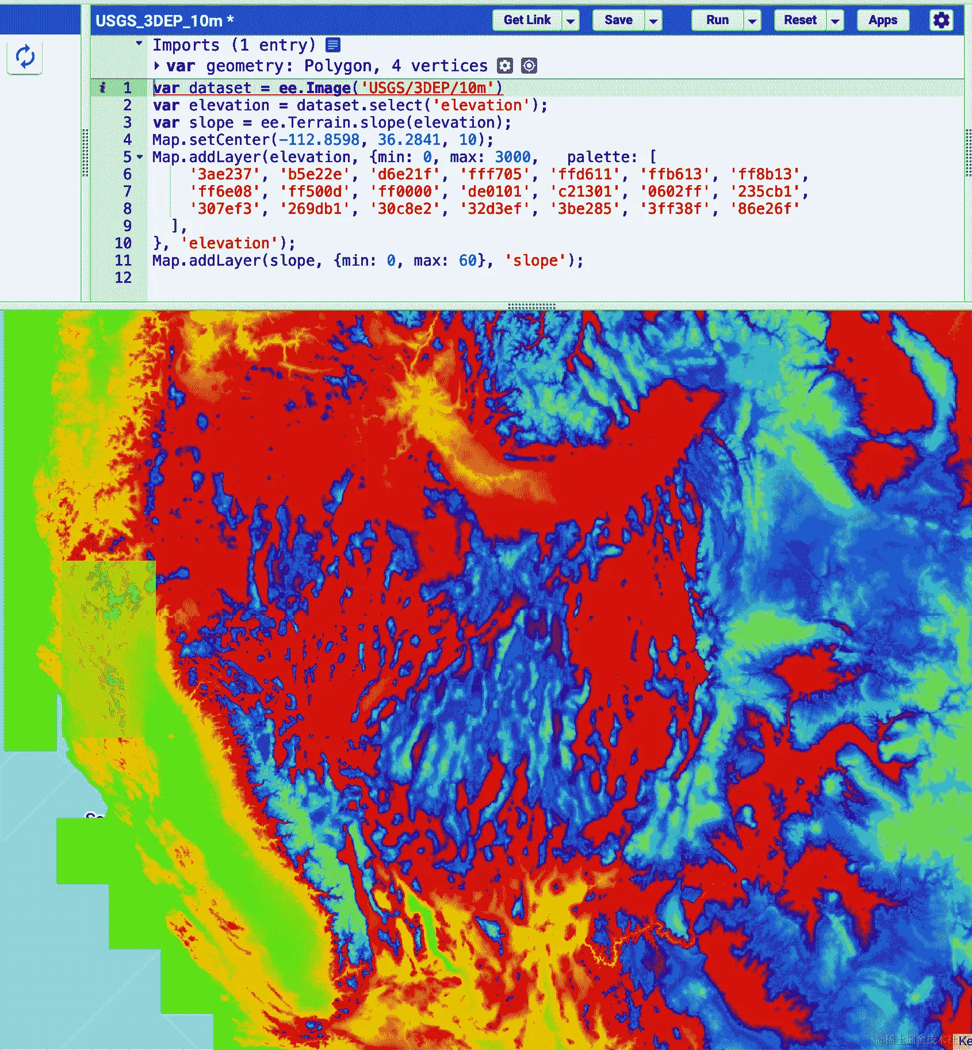Open the Save options dropdown arrow
The image size is (972, 1050).
click(653, 20)
